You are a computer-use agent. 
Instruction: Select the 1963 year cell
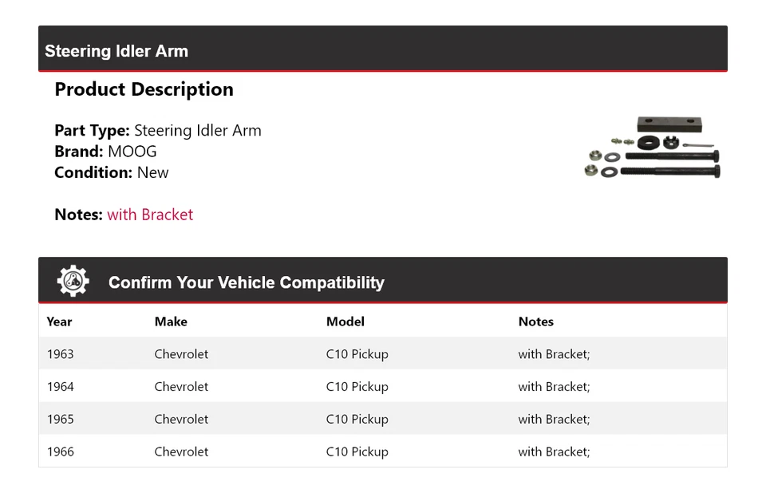(60, 353)
